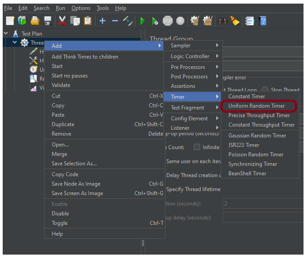Expand the Config Element submenu
Screen dimensions: 308x260
click(194, 119)
